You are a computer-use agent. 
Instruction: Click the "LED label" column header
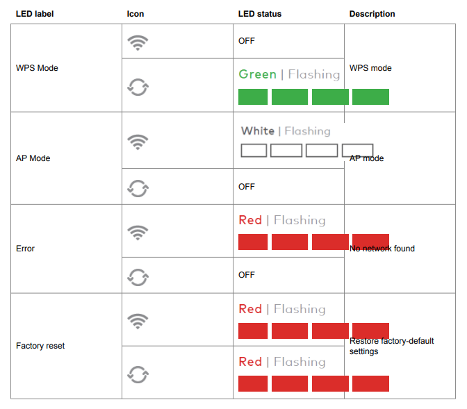click(x=35, y=14)
